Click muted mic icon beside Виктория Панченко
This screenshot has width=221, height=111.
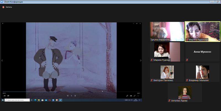(152, 80)
